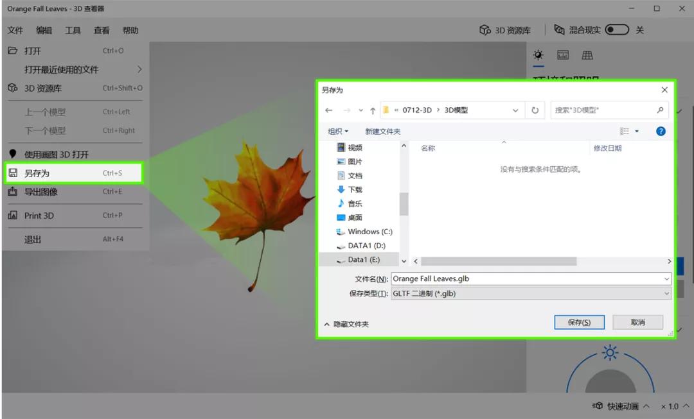694x419 pixels.
Task: Click the grid panel icon on the right
Action: (x=587, y=55)
